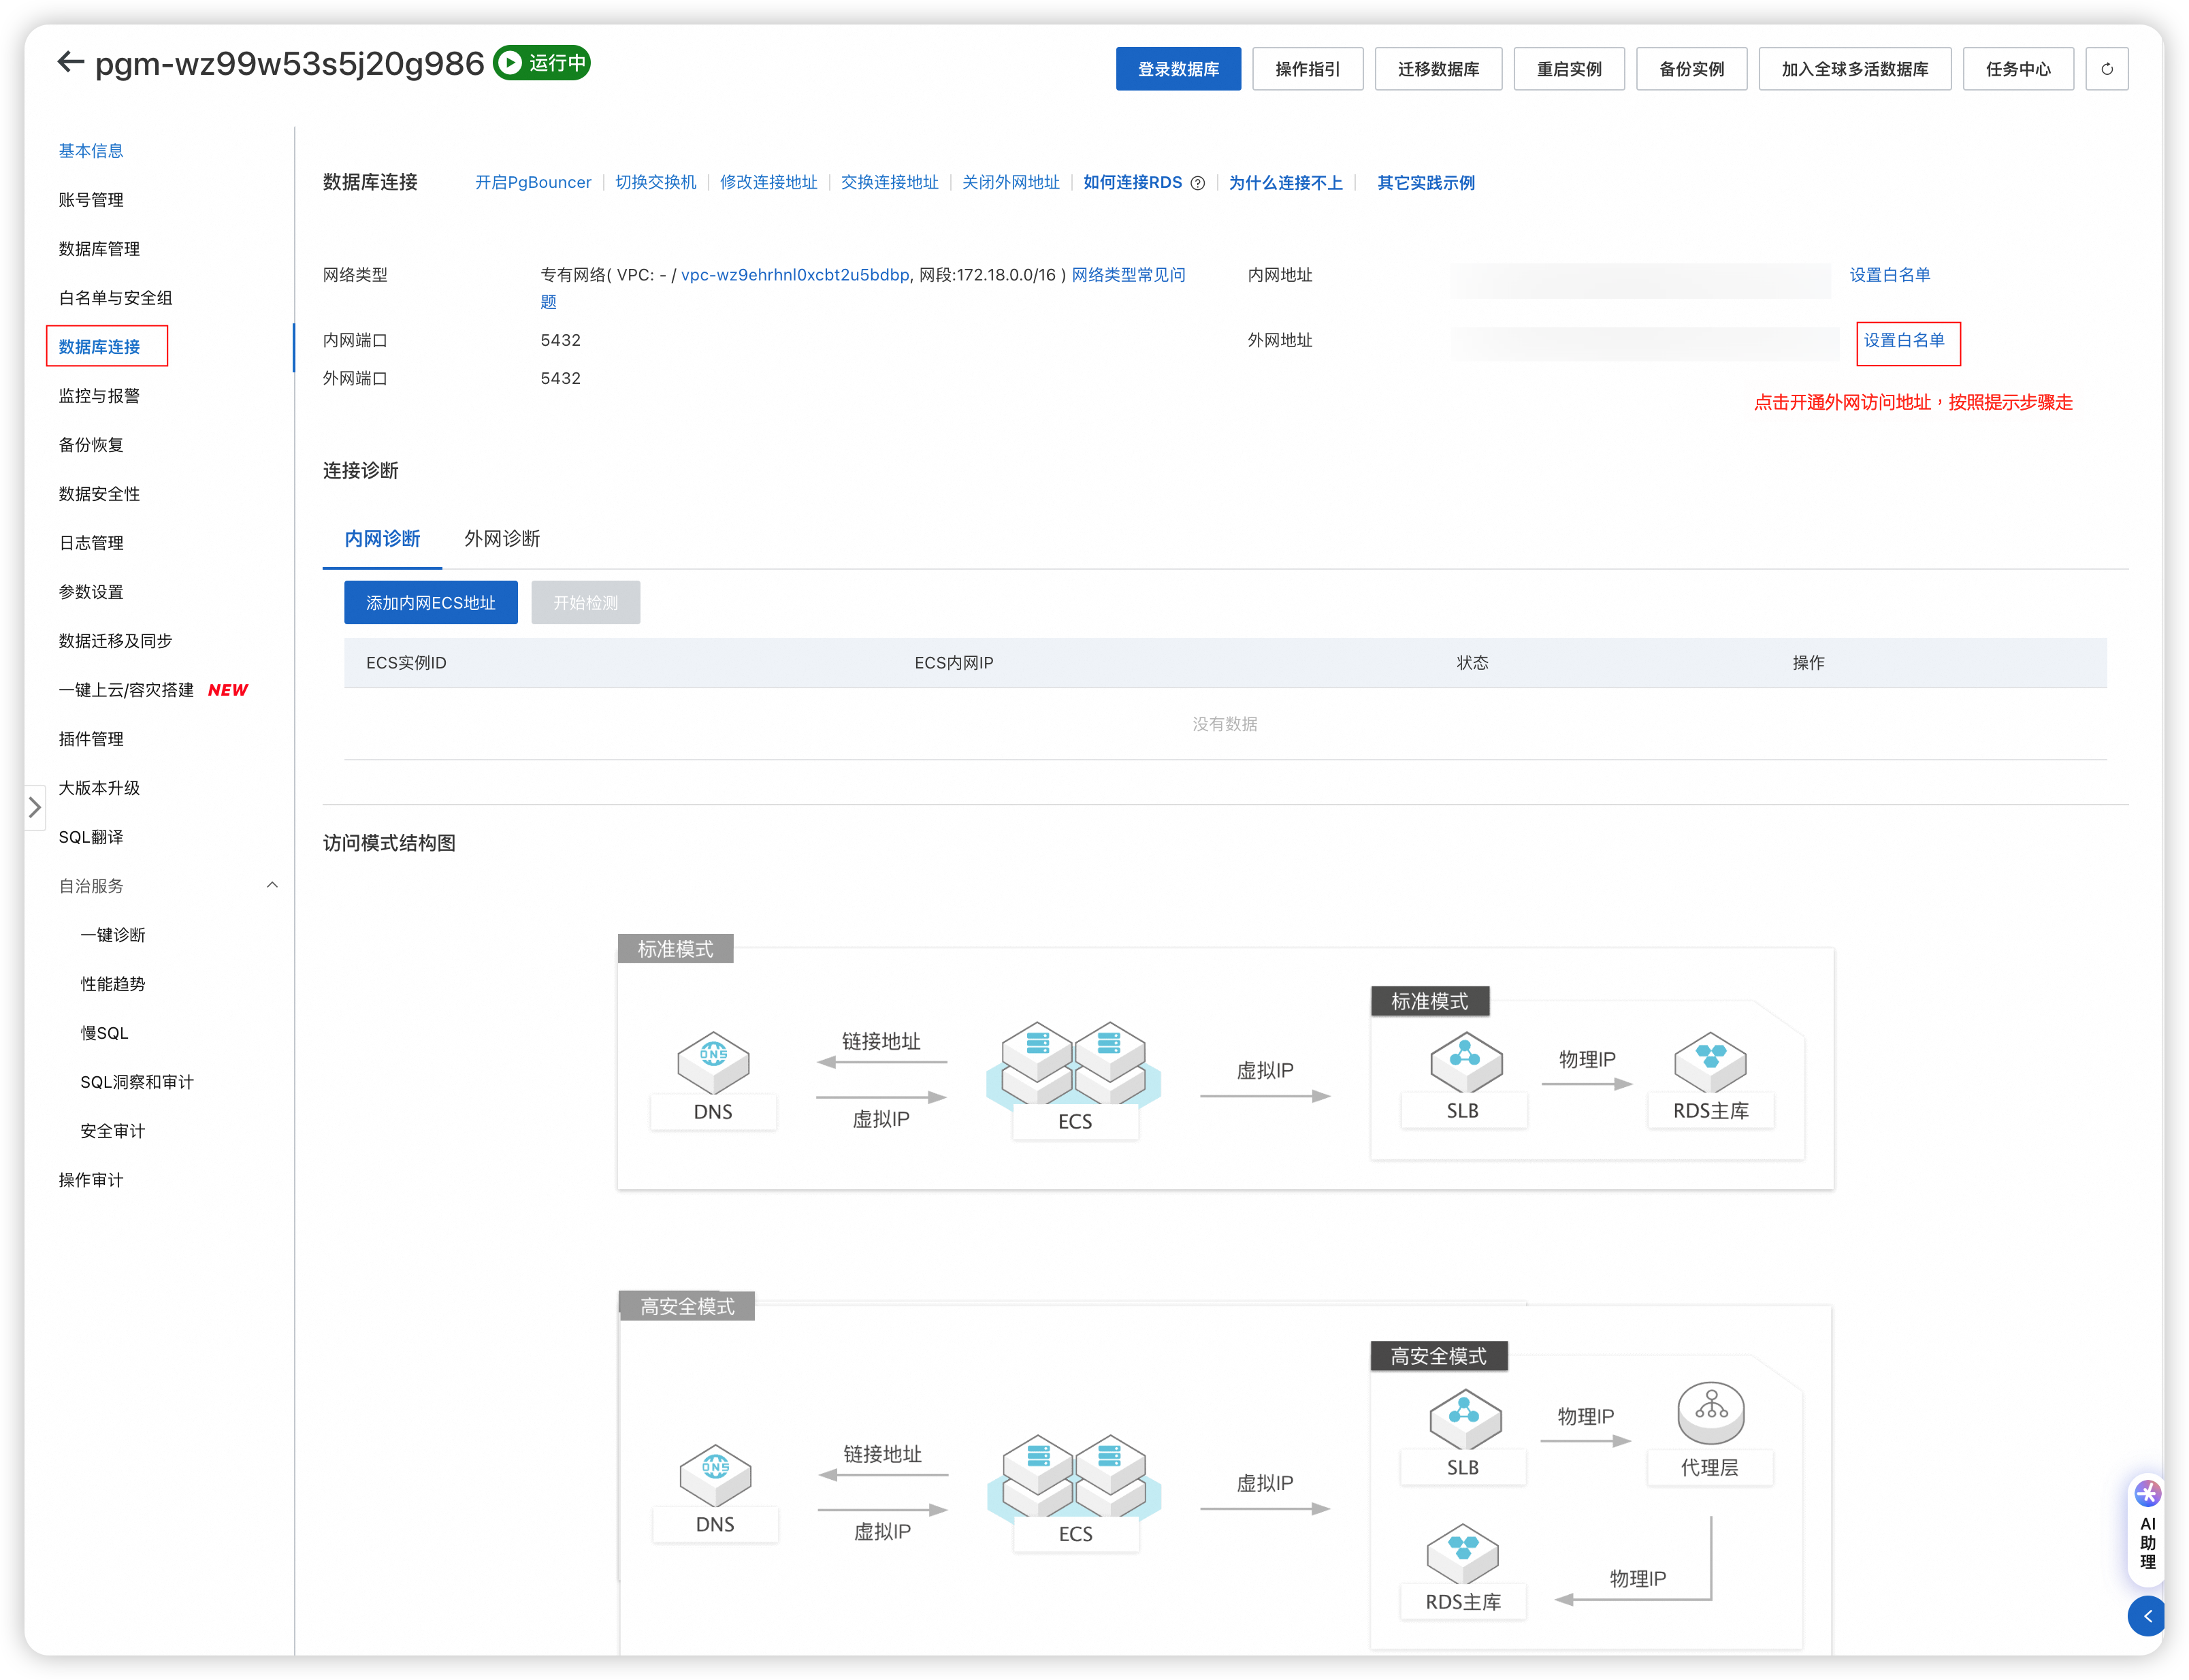Collapse the 自治服务 sidebar group
Screen dimensions: 2189x1680
tap(272, 885)
